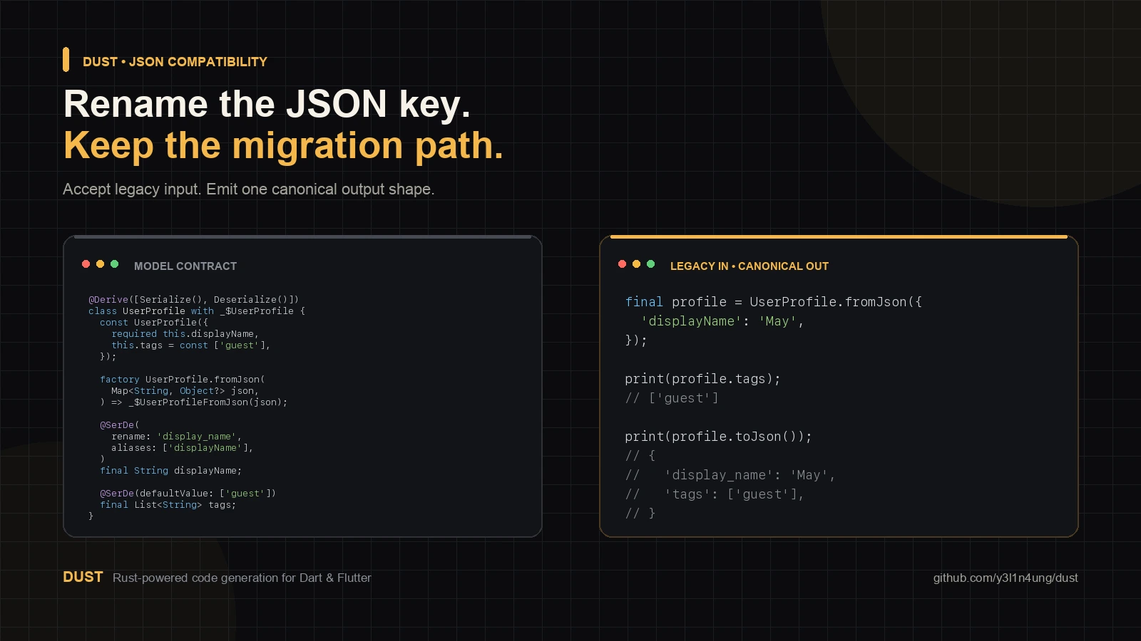Click the 'Keep the migration path.' heading
Viewport: 1141px width, 641px height.
click(x=283, y=145)
